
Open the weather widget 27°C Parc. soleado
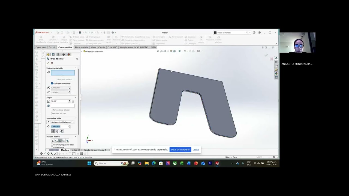coord(45,163)
